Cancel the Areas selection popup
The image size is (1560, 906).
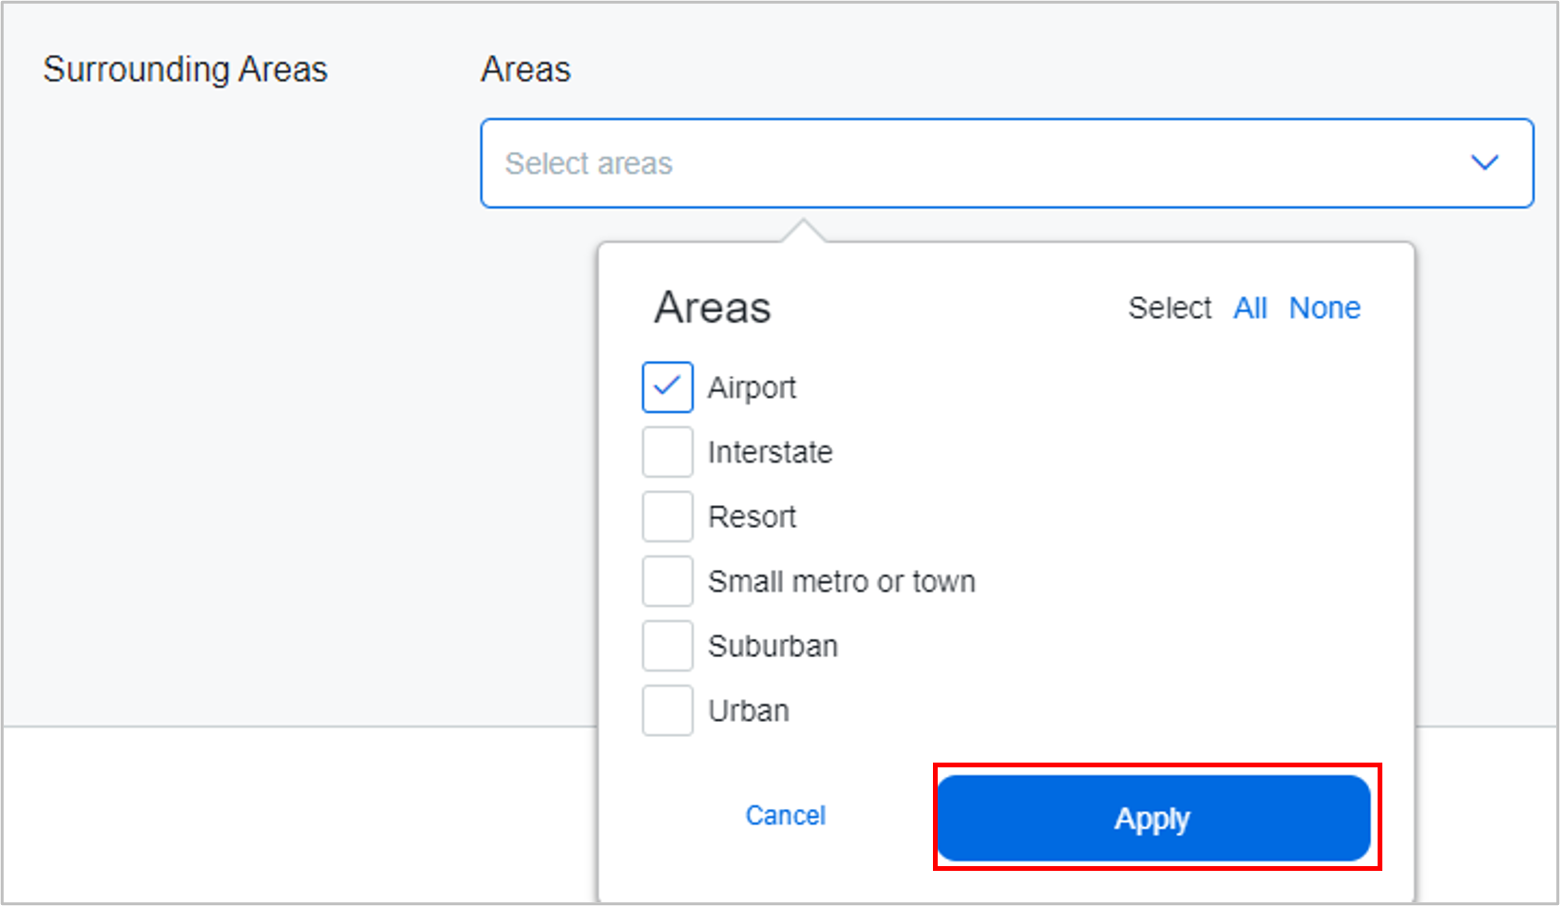point(785,816)
